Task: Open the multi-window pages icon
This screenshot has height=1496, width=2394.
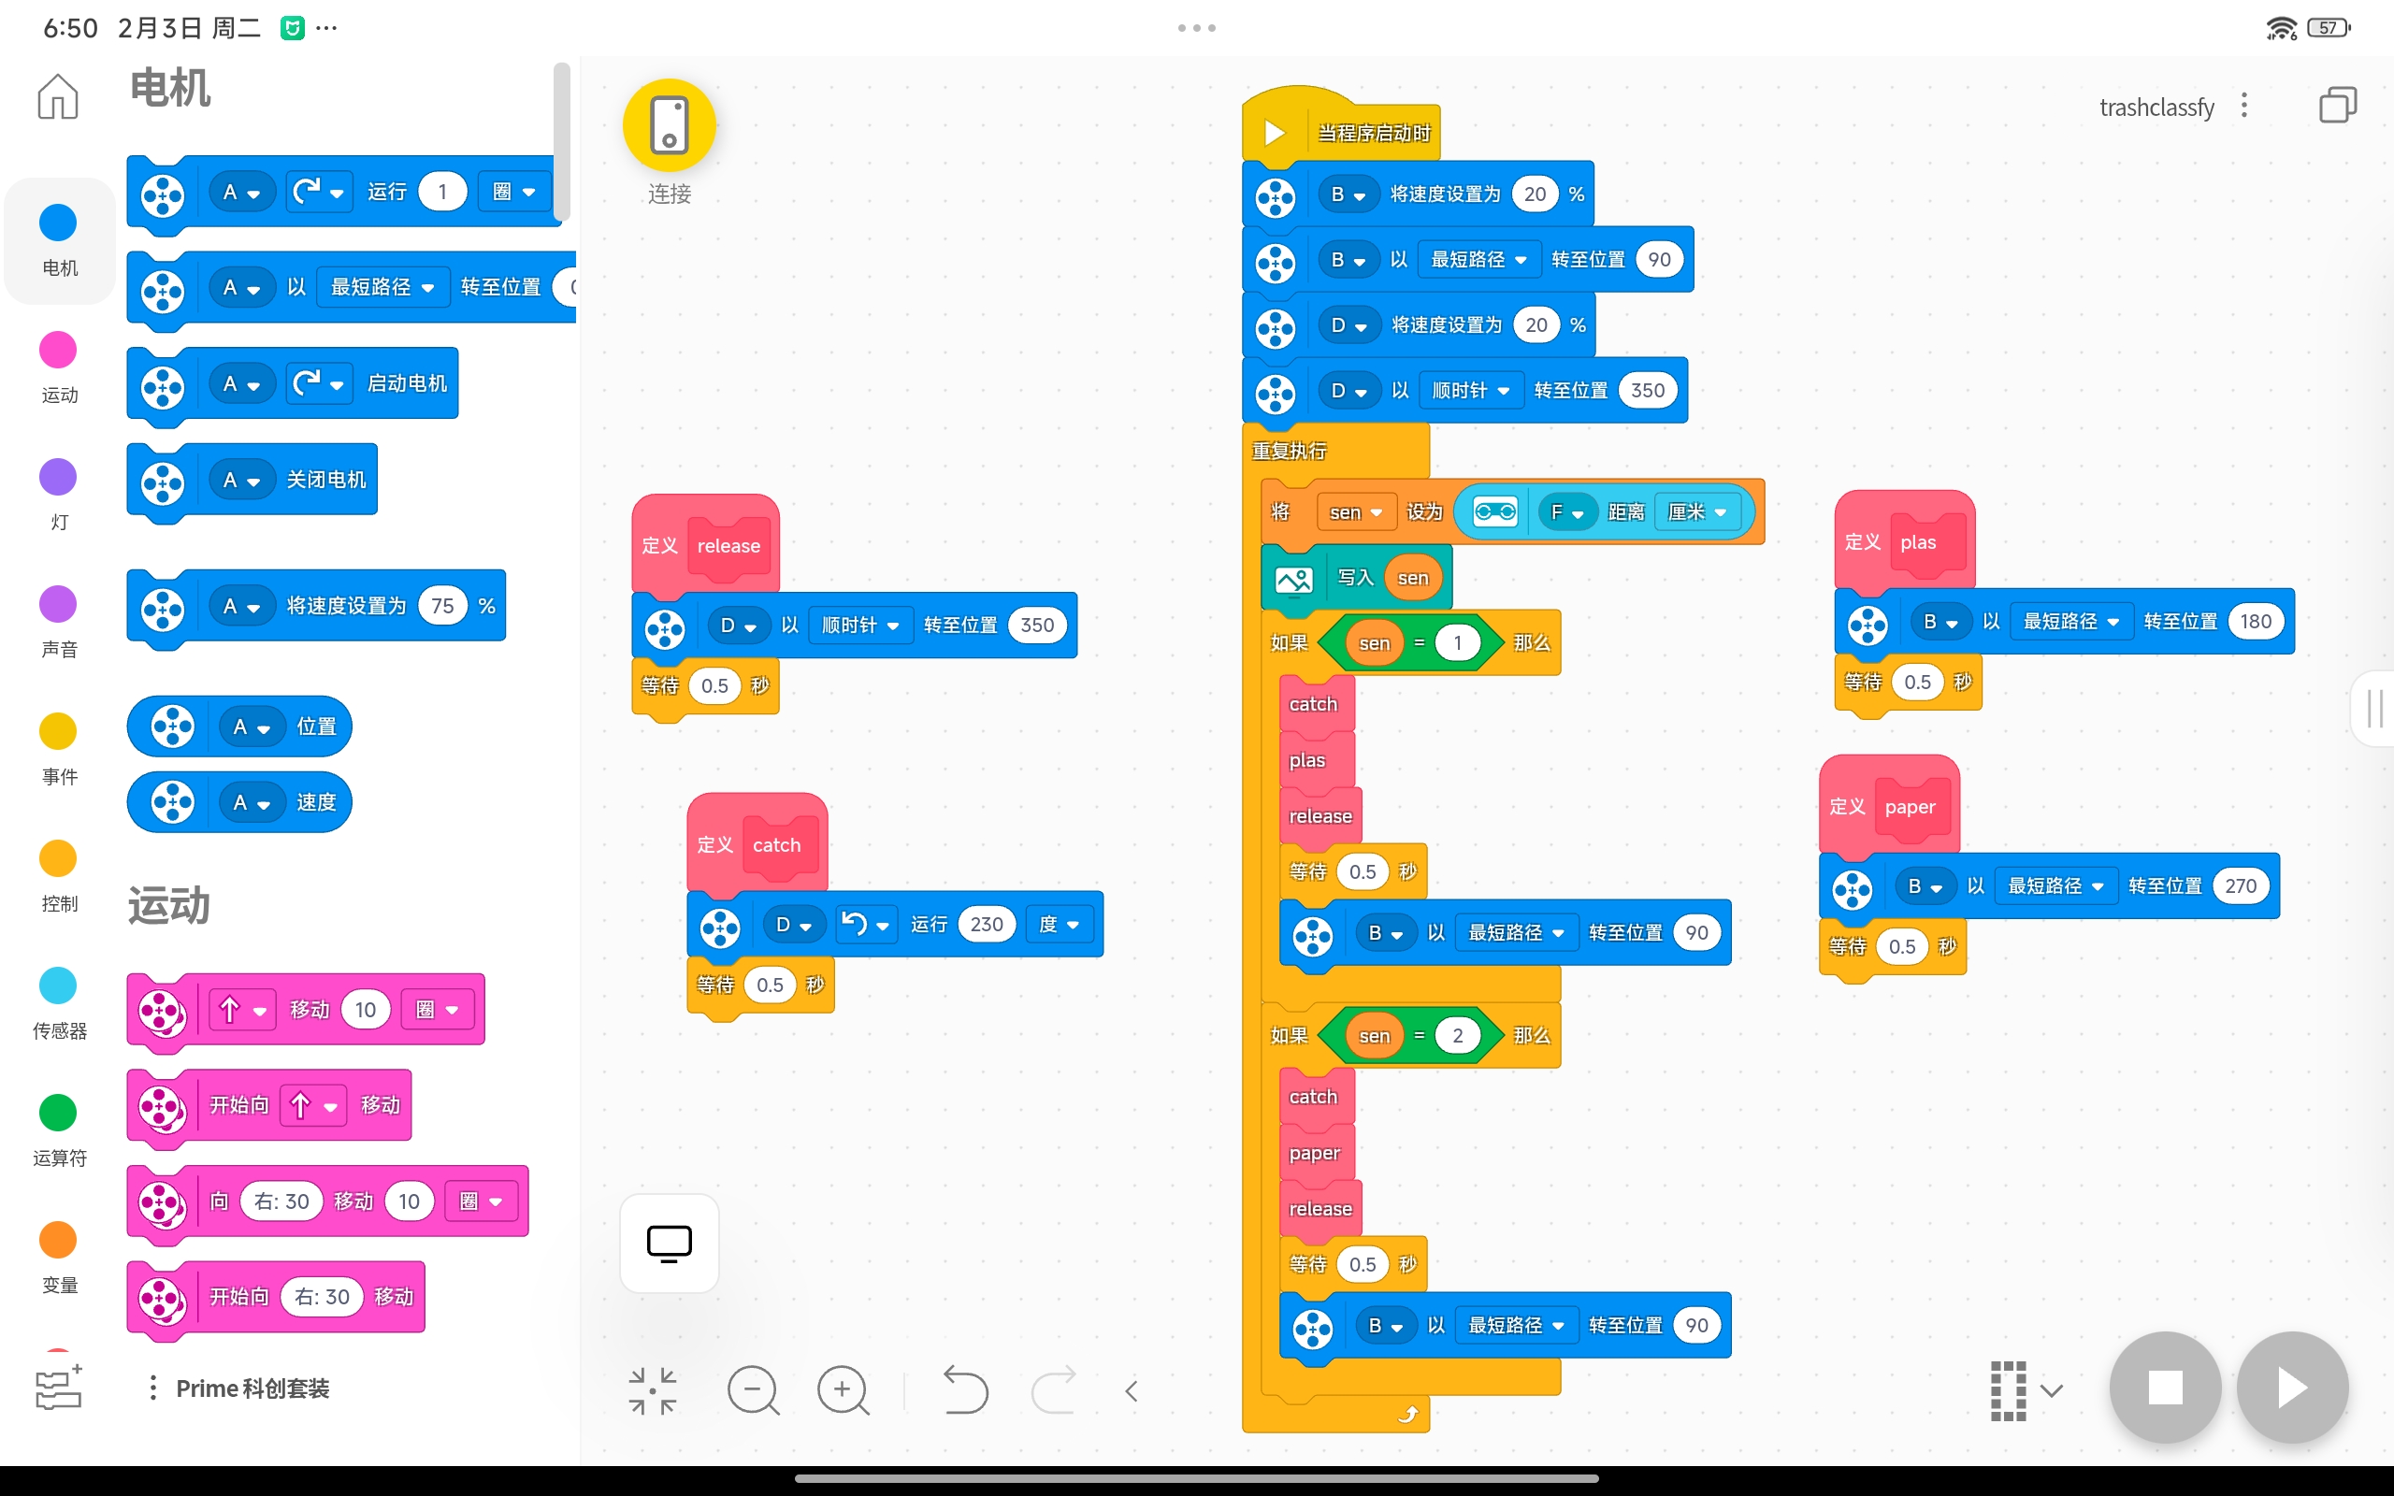Action: (2338, 105)
